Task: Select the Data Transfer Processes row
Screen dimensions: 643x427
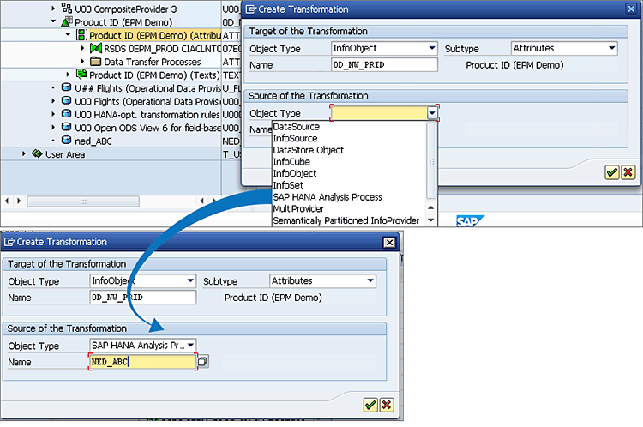Action: pyautogui.click(x=152, y=62)
